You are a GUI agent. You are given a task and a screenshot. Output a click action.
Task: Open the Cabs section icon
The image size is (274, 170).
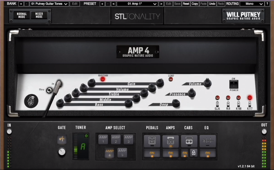click(189, 141)
